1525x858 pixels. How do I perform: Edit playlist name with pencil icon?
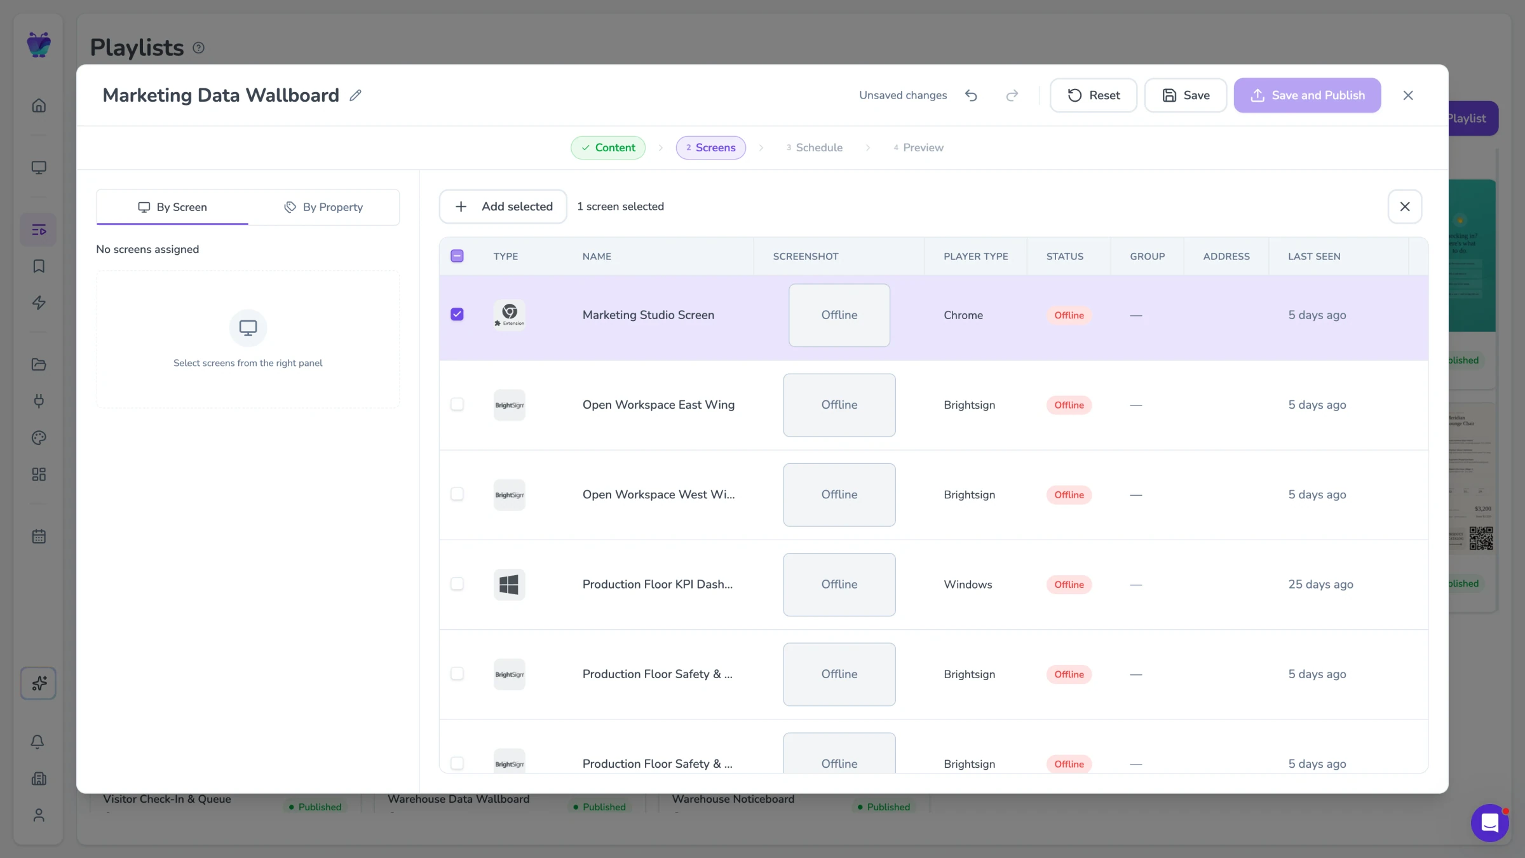355,95
